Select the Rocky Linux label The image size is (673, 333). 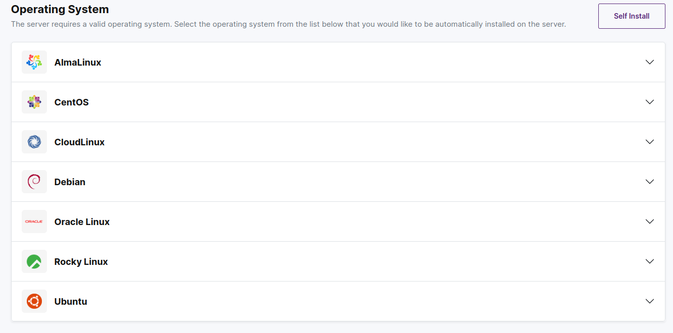pos(81,262)
